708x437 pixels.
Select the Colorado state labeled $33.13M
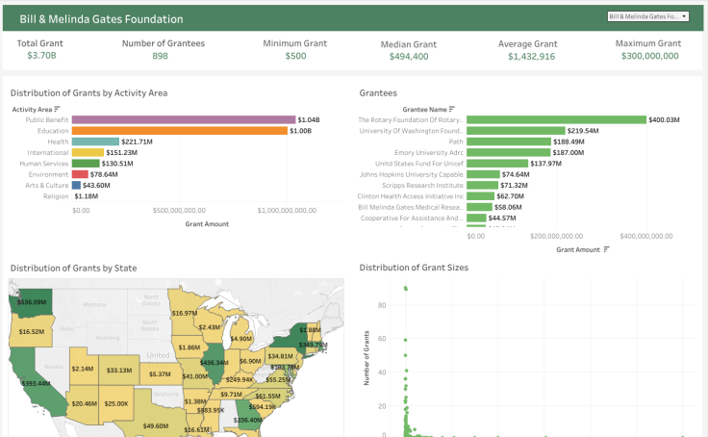click(118, 370)
